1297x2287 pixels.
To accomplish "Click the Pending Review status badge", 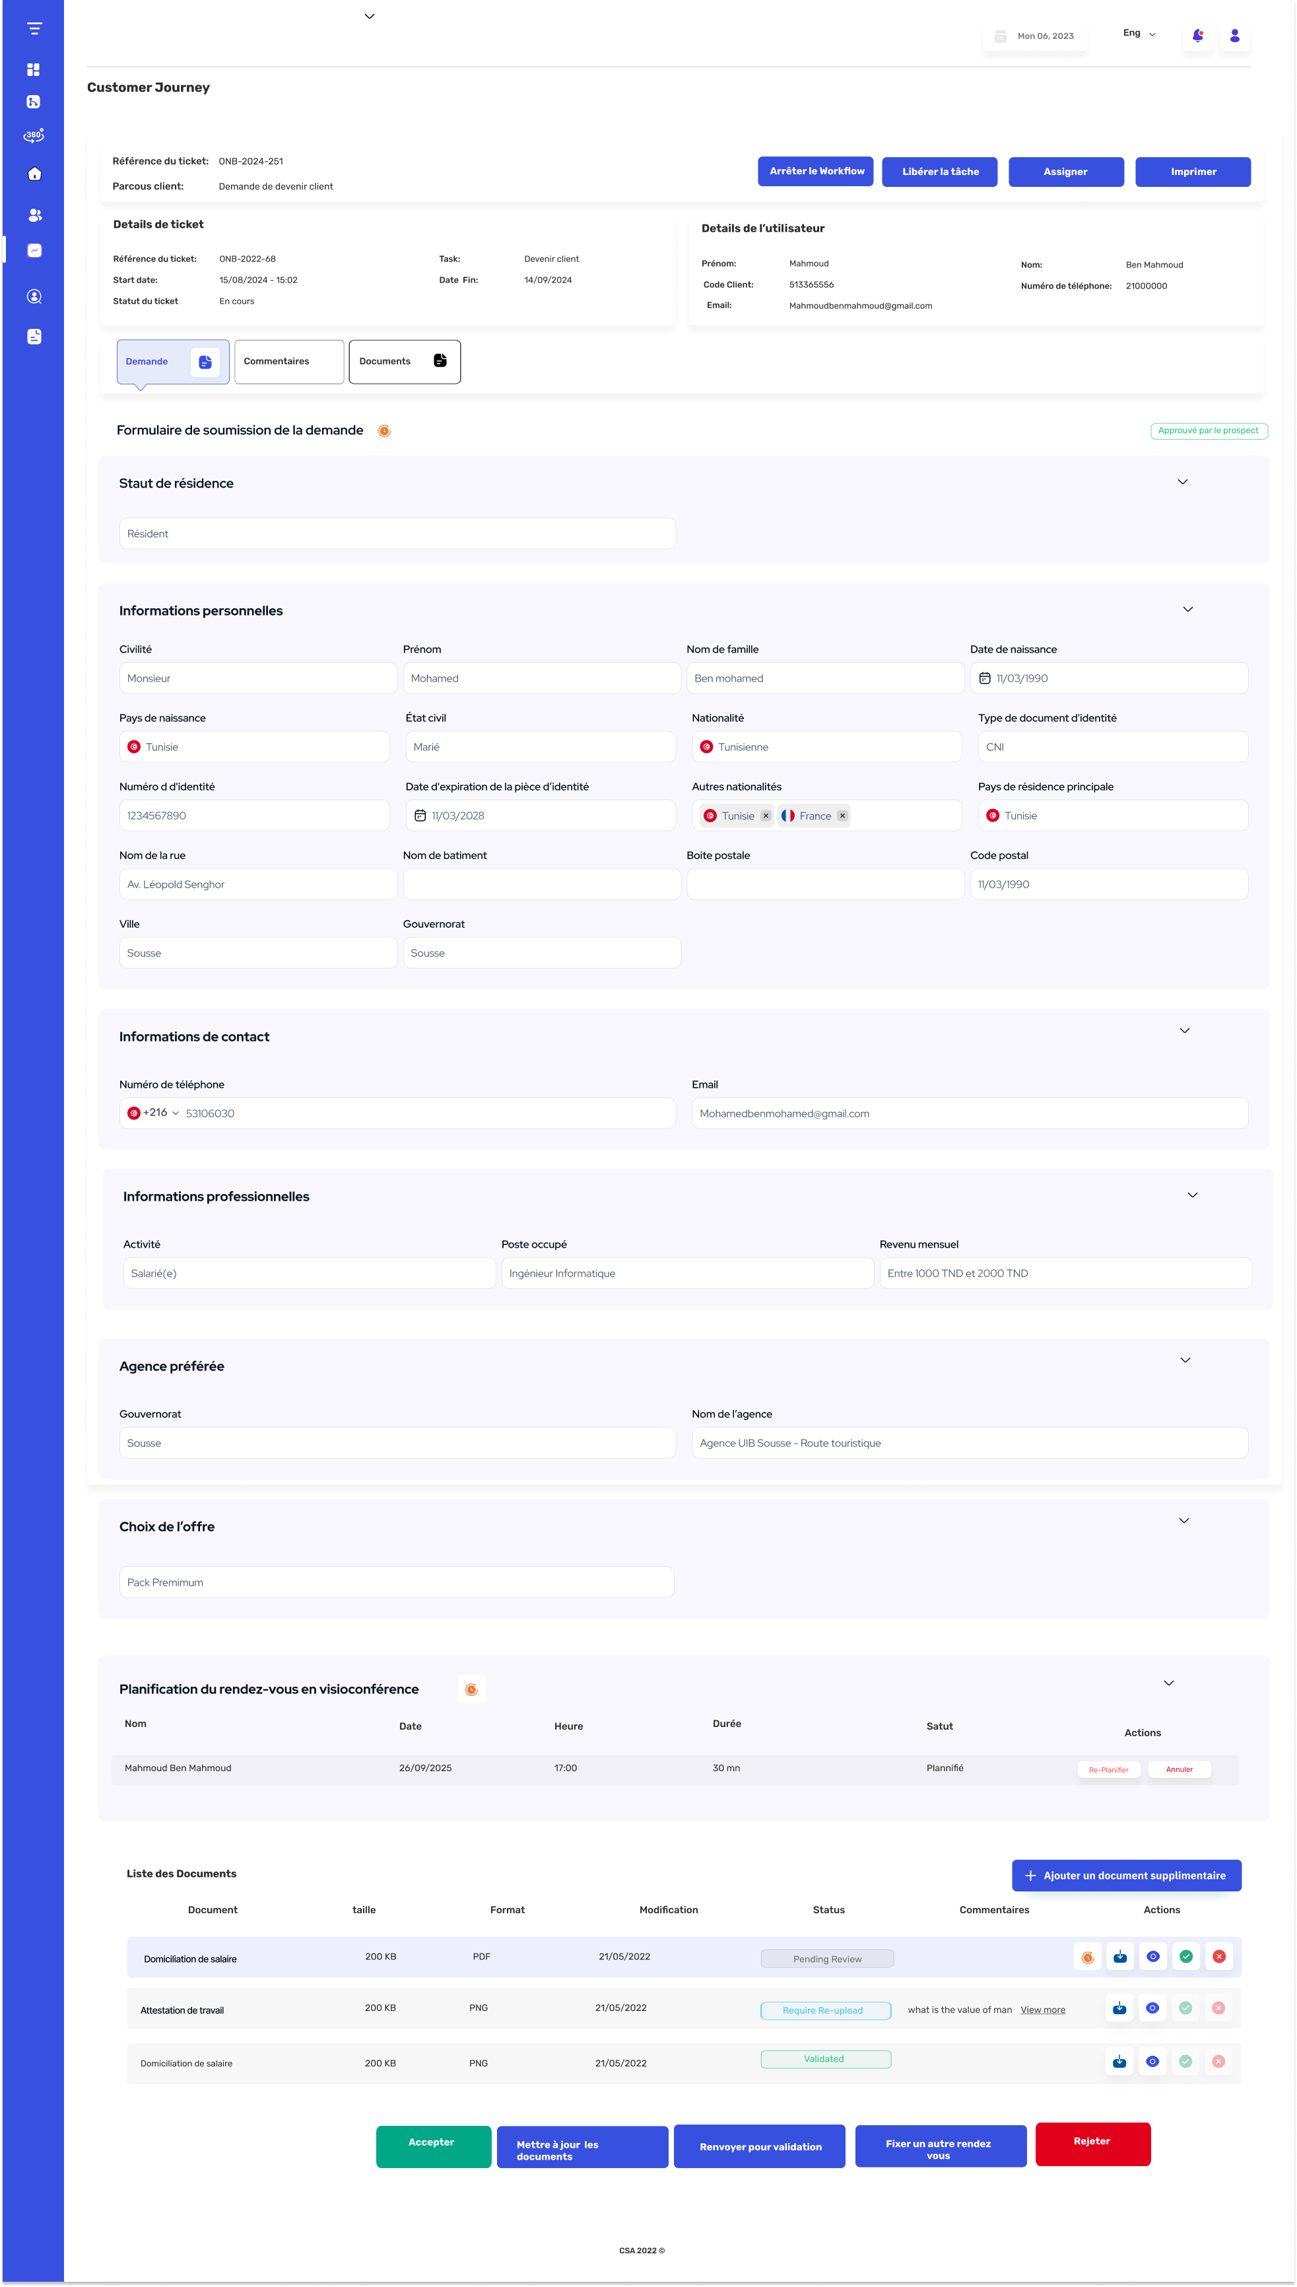I will [826, 1959].
